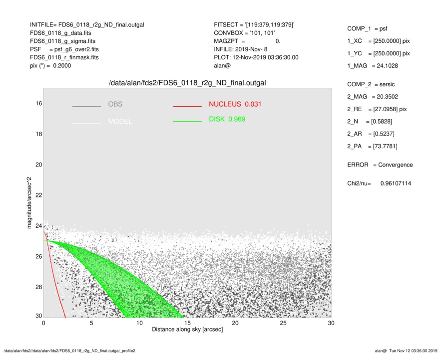Image resolution: width=442 pixels, height=353 pixels.
Task: Click the plot title with outgal path
Action: (x=187, y=83)
